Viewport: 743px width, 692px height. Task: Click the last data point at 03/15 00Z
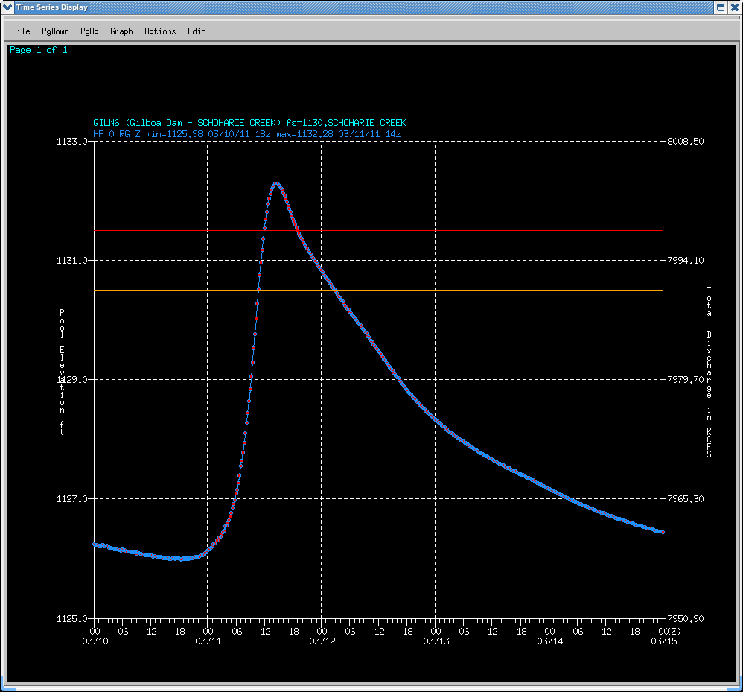click(663, 533)
